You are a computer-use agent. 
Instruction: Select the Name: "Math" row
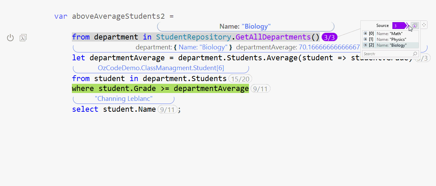point(389,34)
